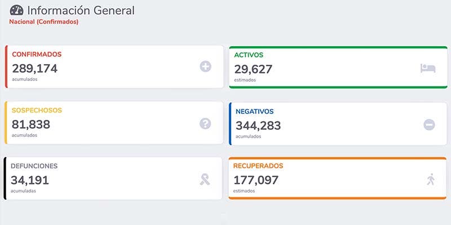Screen dimensions: 451x225
Task: Click the 289,174 confirmed count
Action: (34, 69)
